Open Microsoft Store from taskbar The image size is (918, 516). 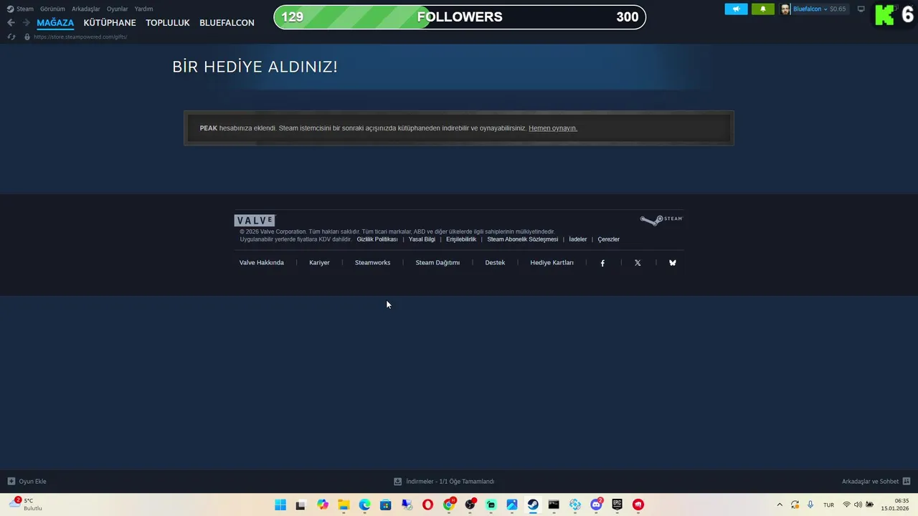[386, 505]
